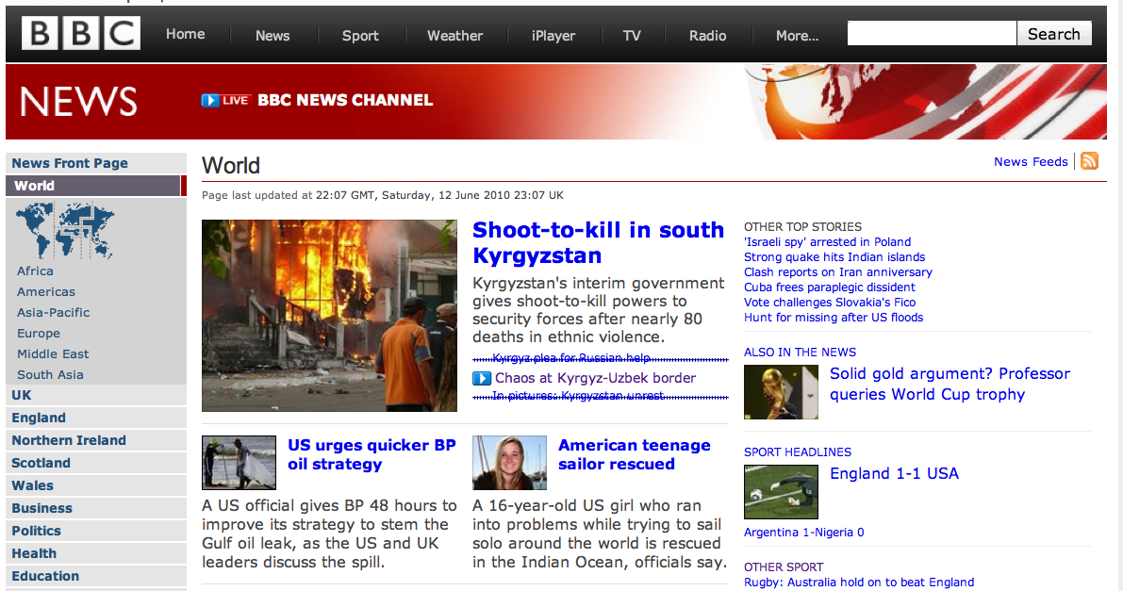
Task: Select Health section in sidebar
Action: pyautogui.click(x=96, y=553)
